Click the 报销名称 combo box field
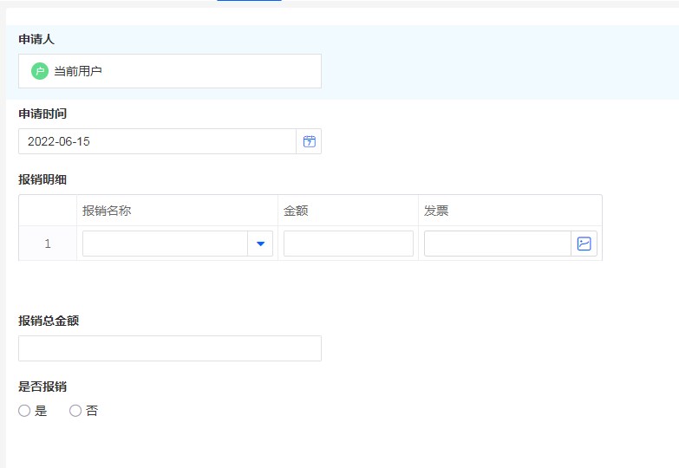Screen dimensions: 679x468 point(165,244)
